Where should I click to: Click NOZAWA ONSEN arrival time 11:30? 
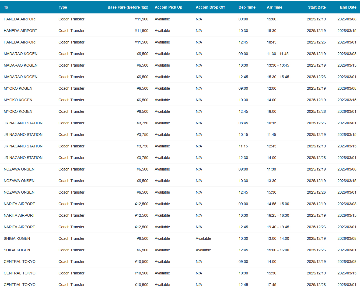(271, 169)
